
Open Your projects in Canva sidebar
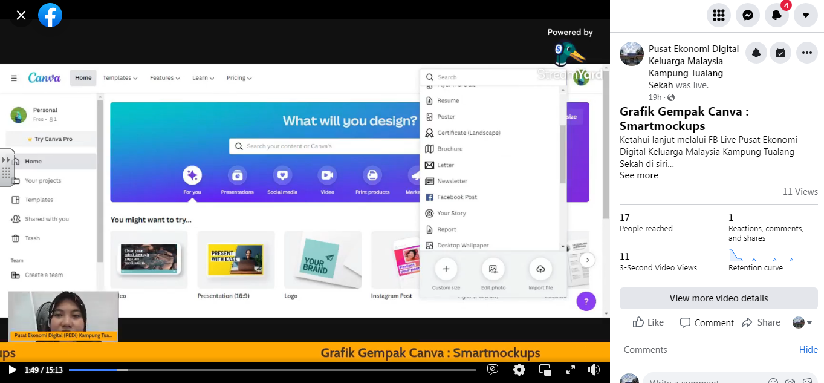pyautogui.click(x=42, y=180)
